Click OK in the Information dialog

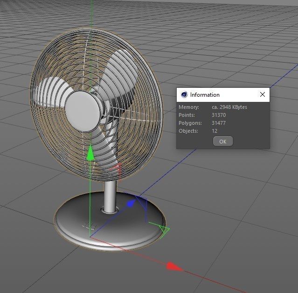tap(223, 141)
